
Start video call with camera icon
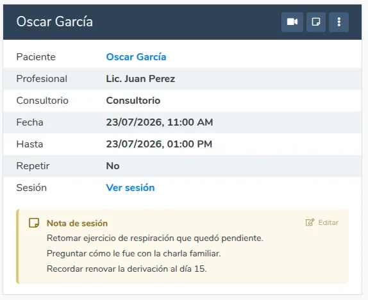(x=292, y=22)
